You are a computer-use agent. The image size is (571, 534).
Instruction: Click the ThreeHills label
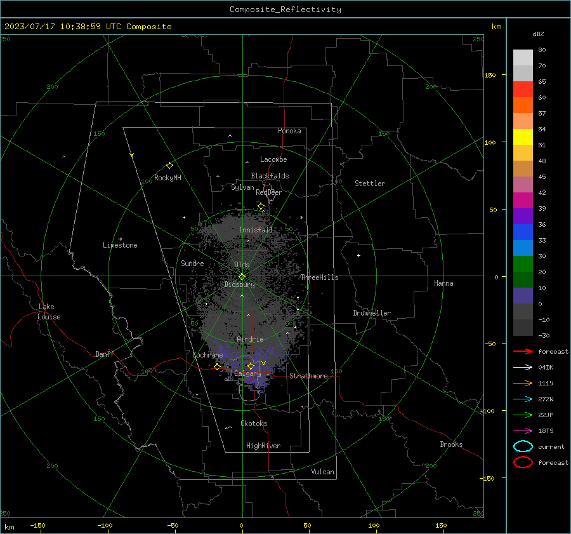319,277
